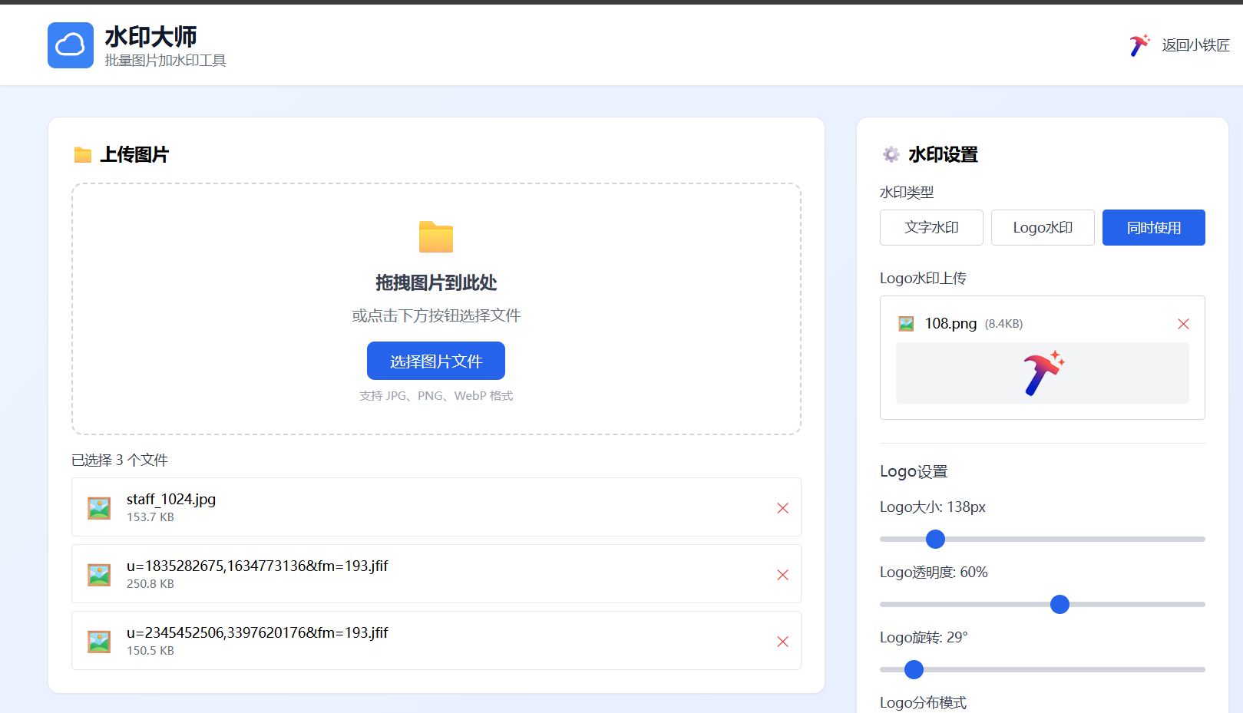The height and width of the screenshot is (713, 1243).
Task: Click the hammer icon beside 返回小铁匠
Action: pos(1139,45)
